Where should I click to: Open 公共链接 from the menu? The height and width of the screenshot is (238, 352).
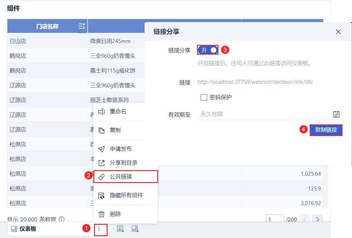tap(126, 177)
